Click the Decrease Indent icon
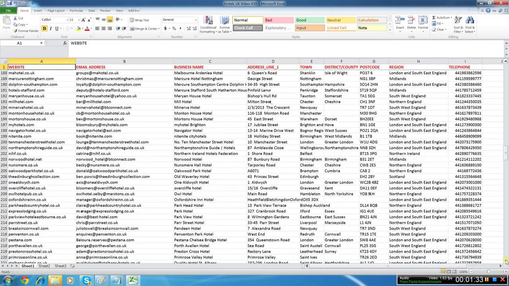The width and height of the screenshot is (509, 286). click(x=119, y=29)
